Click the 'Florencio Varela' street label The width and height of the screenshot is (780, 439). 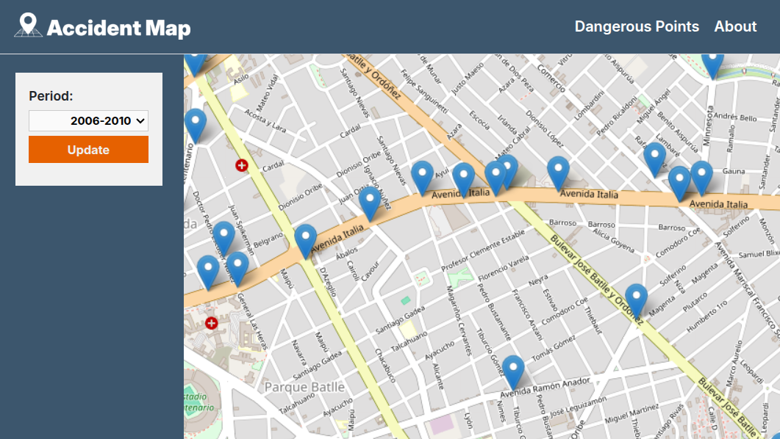[504, 268]
